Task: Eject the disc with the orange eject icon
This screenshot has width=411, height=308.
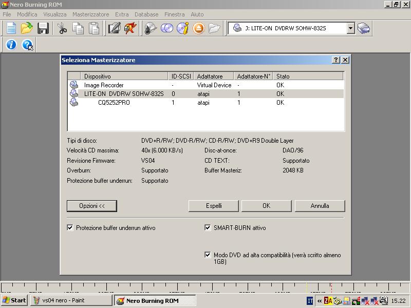Action: click(x=198, y=28)
